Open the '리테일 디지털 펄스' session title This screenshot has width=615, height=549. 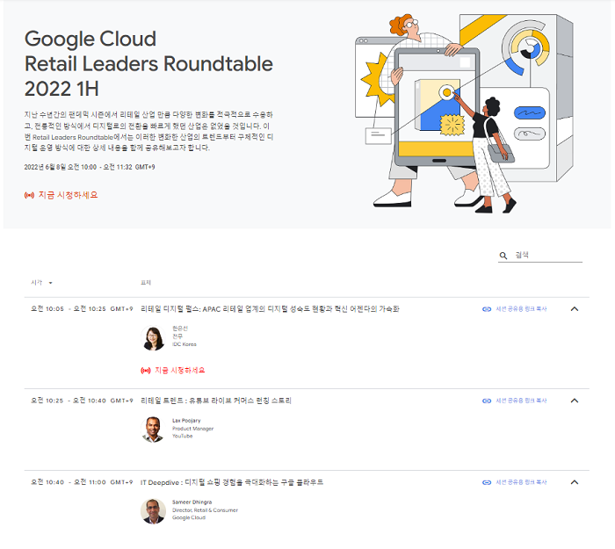coord(270,309)
